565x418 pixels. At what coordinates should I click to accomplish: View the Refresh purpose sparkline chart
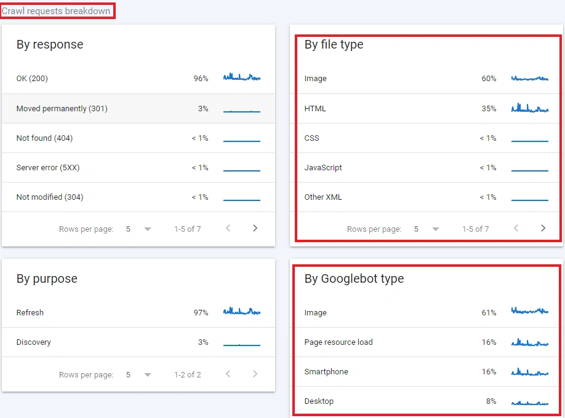[x=242, y=312]
